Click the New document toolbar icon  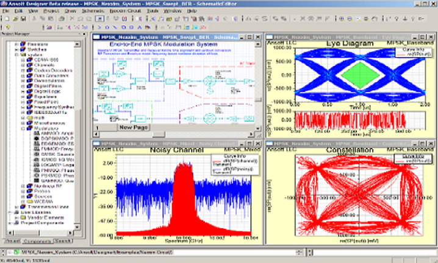tap(7, 19)
